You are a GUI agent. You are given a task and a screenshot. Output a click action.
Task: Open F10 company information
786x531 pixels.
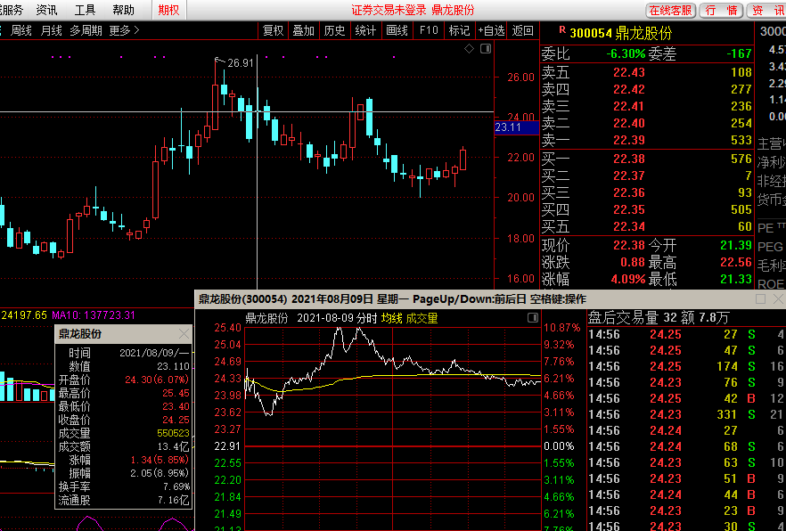[429, 30]
